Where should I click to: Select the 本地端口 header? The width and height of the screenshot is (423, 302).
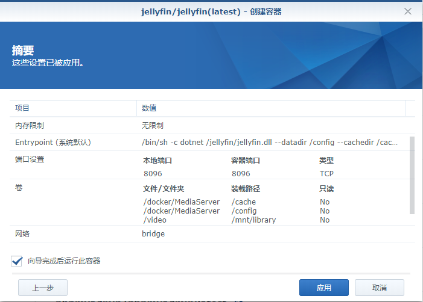point(157,161)
